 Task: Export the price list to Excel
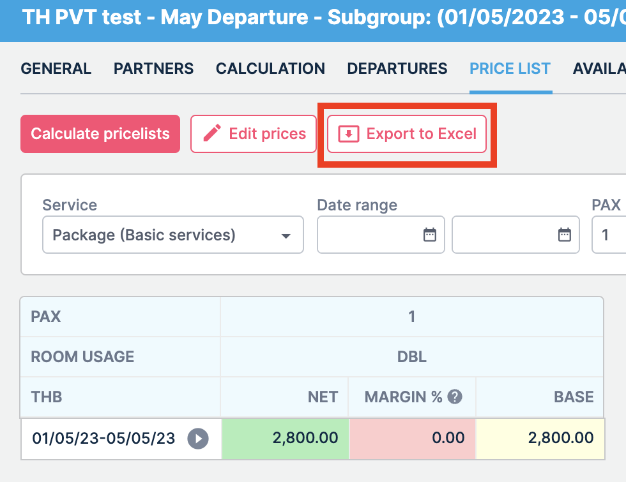point(407,134)
